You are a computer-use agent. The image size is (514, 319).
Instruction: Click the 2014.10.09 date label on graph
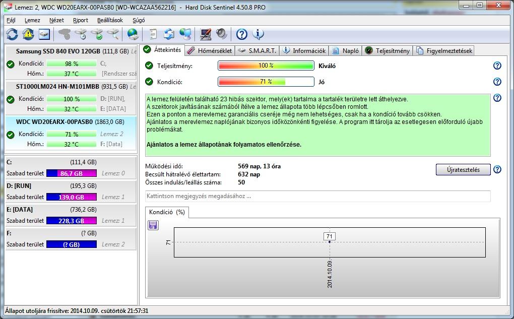click(330, 274)
